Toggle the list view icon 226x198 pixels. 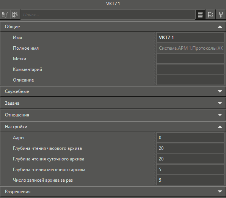coord(200,14)
